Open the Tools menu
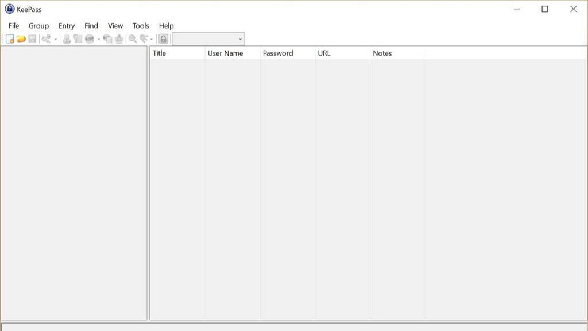Image resolution: width=588 pixels, height=331 pixels. click(140, 25)
